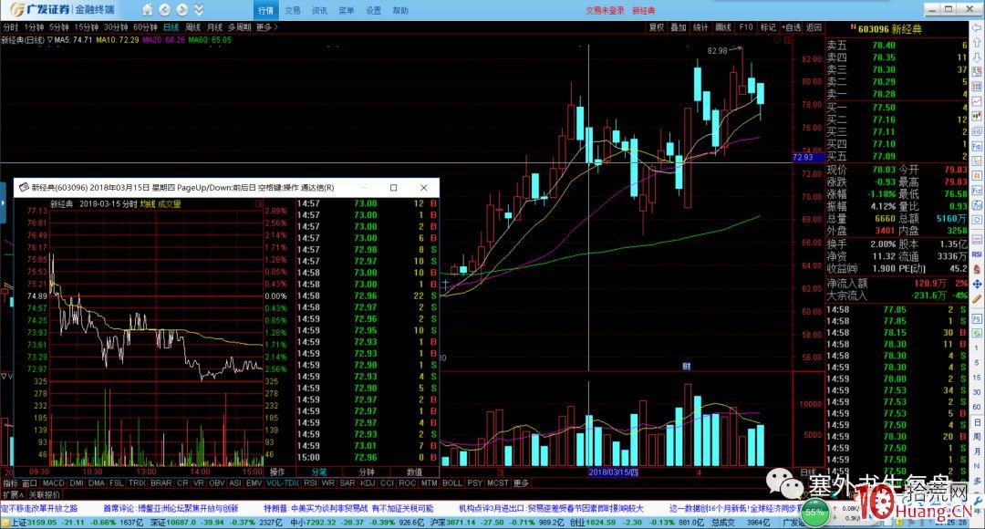Switch chart to 1分钟 period
The width and height of the screenshot is (985, 529).
tap(34, 27)
